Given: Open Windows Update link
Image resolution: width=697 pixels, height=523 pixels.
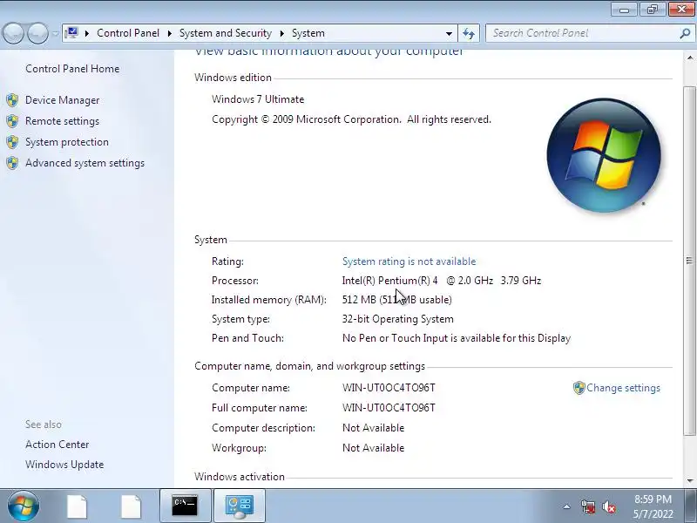Looking at the screenshot, I should click(64, 465).
